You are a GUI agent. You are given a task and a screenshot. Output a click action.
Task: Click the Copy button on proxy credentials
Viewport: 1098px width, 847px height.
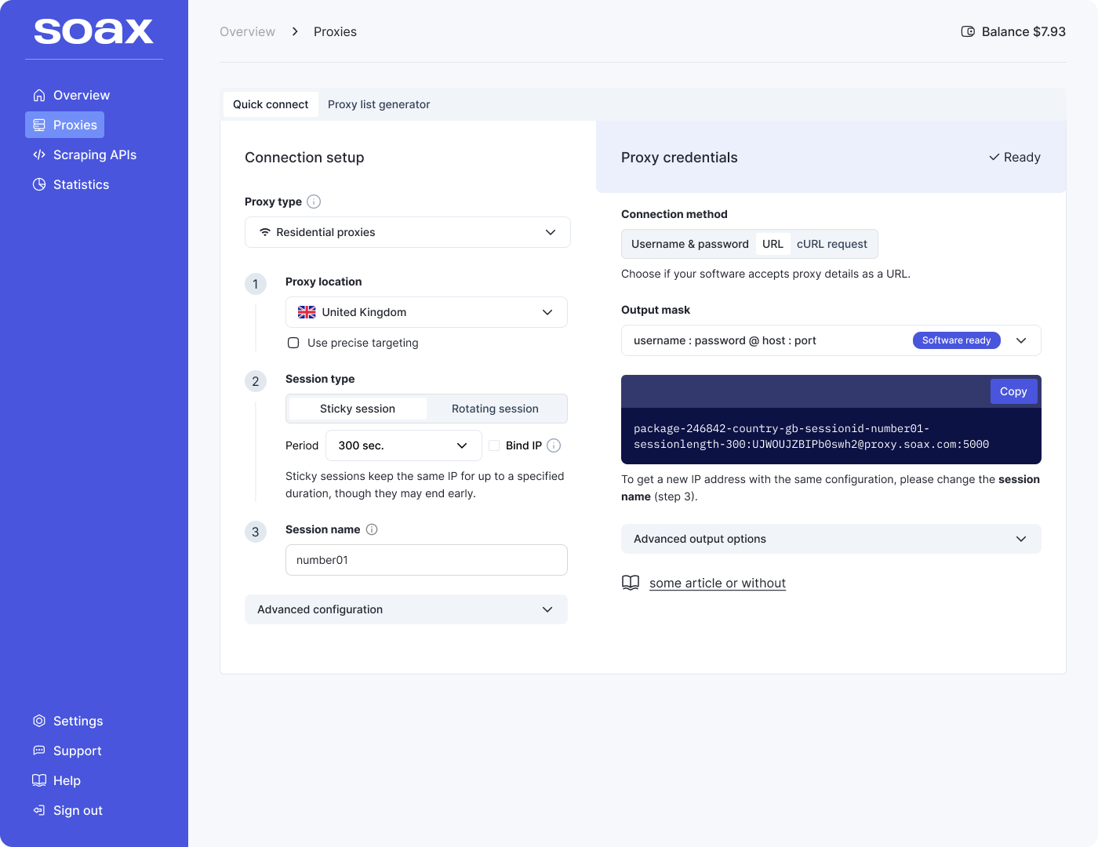(1013, 391)
